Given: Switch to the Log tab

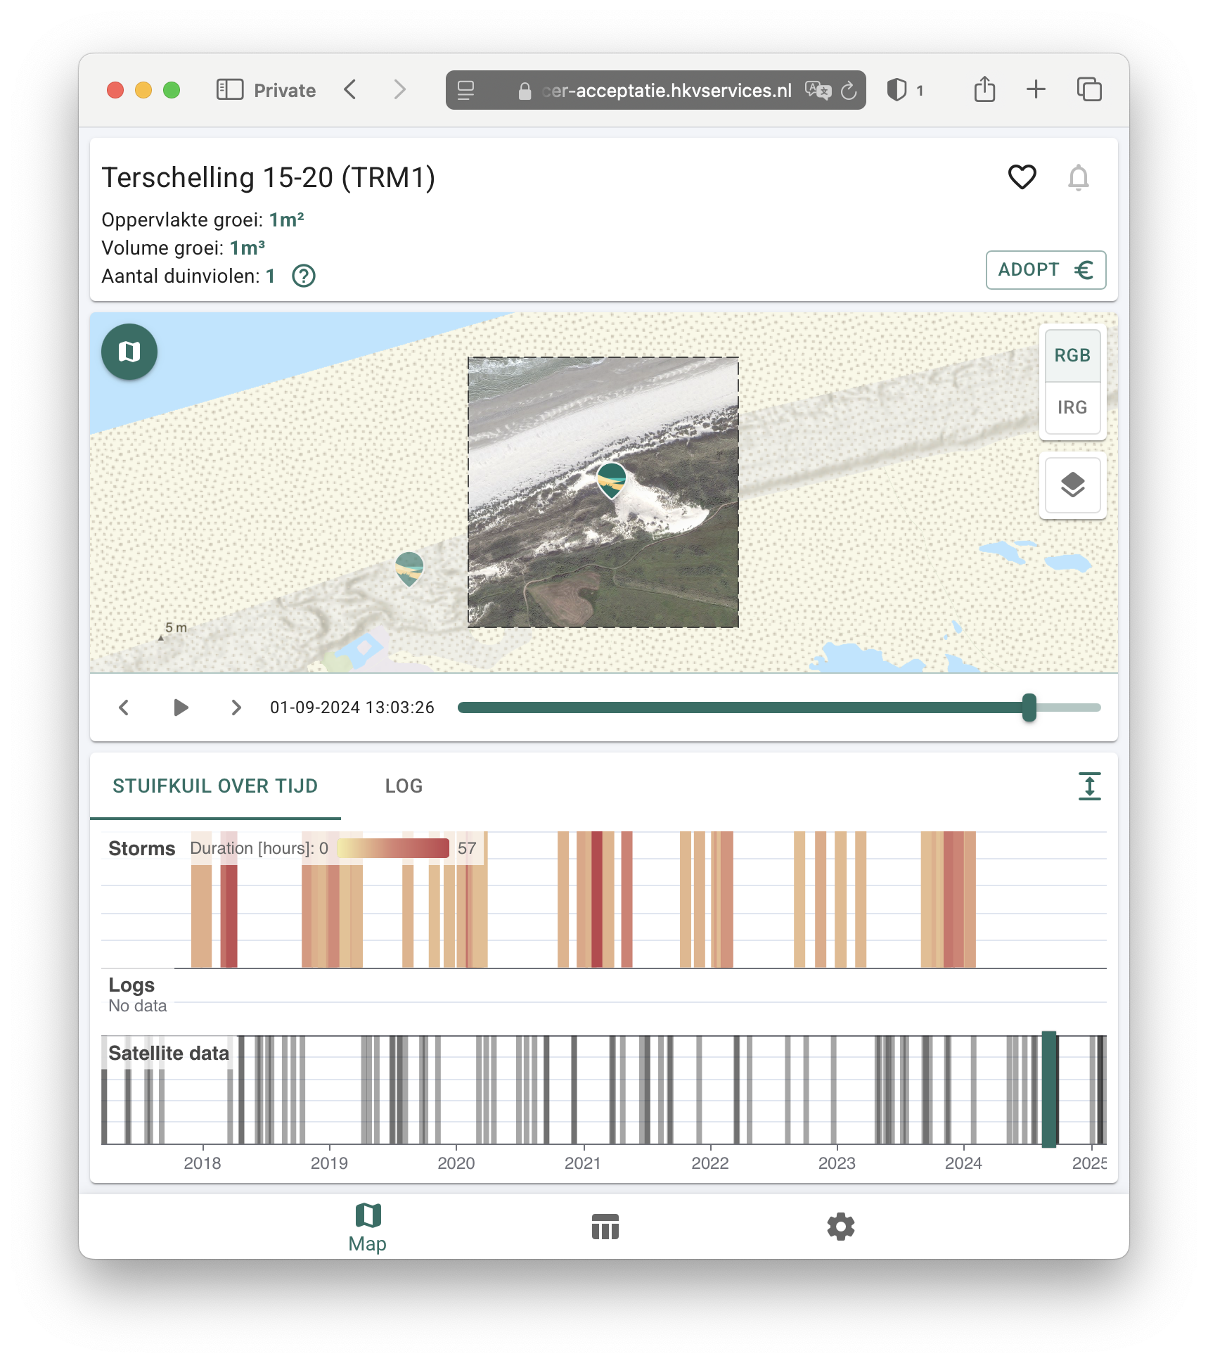Looking at the screenshot, I should pyautogui.click(x=404, y=786).
